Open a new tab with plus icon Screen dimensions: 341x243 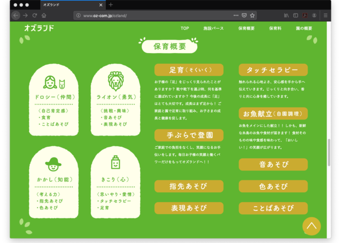111,5
